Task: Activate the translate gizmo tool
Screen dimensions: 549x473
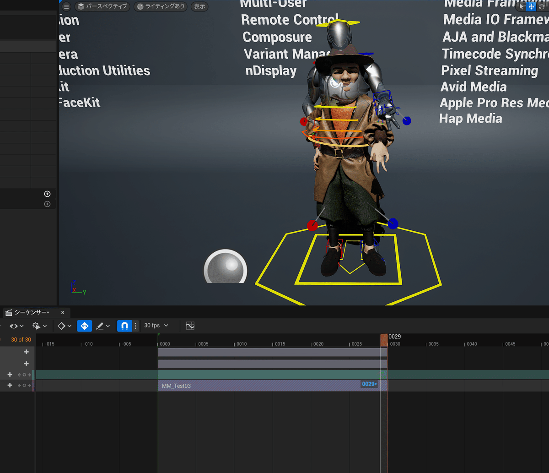Action: pyautogui.click(x=531, y=6)
